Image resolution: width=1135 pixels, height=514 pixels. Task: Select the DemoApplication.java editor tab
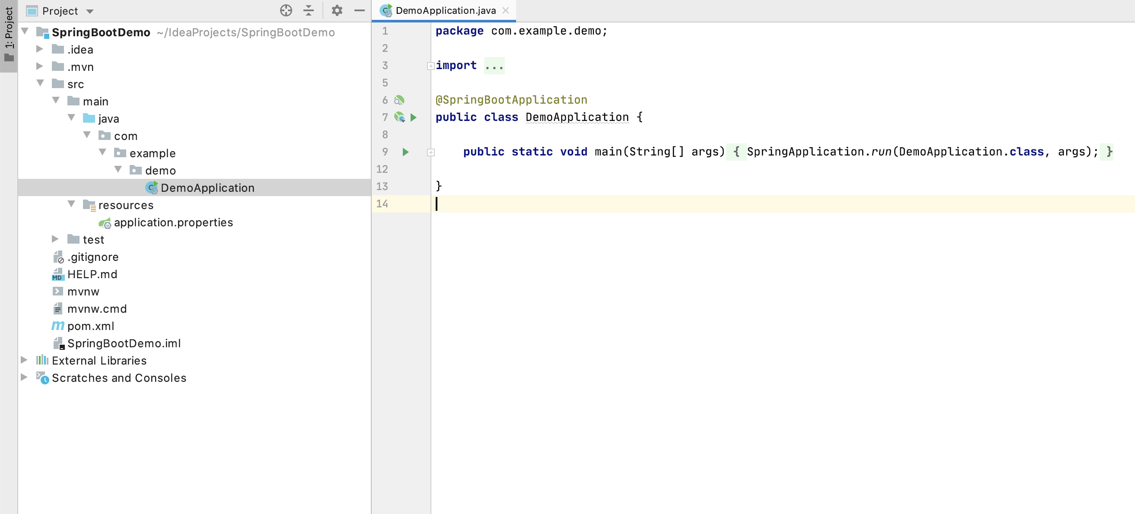click(x=445, y=10)
